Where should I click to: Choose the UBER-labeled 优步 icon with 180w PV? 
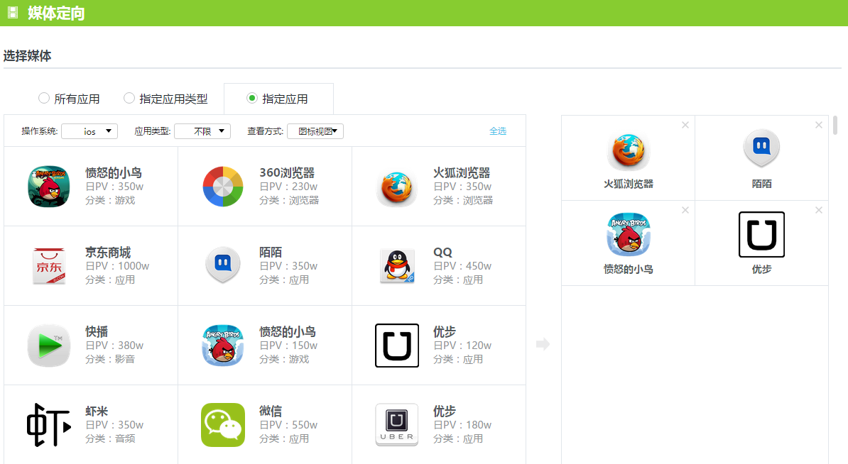[397, 424]
